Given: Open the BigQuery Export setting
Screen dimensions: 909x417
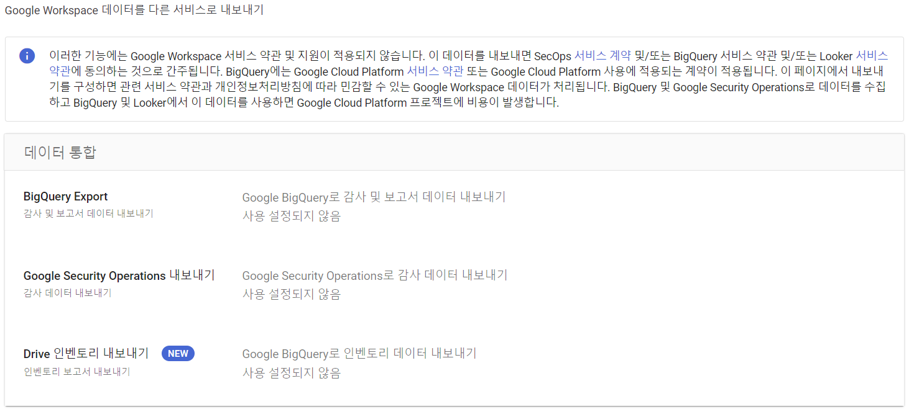Looking at the screenshot, I should coord(455,206).
